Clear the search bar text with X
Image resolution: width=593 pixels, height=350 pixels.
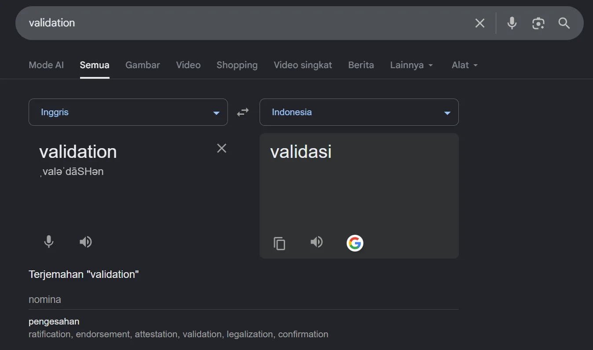click(480, 23)
